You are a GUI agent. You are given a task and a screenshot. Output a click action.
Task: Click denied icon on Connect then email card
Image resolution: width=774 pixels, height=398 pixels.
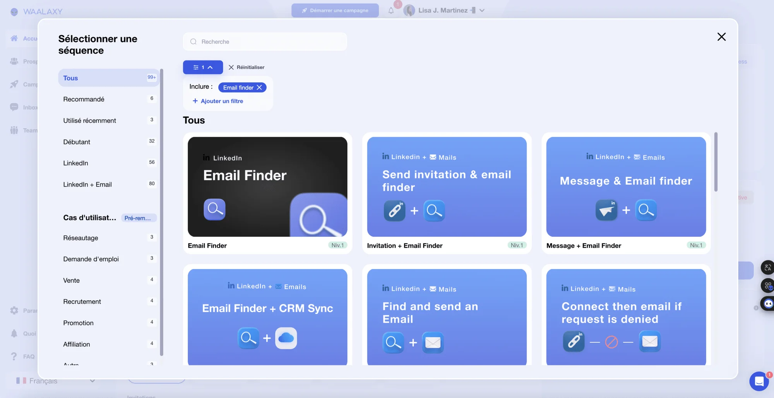pos(611,342)
